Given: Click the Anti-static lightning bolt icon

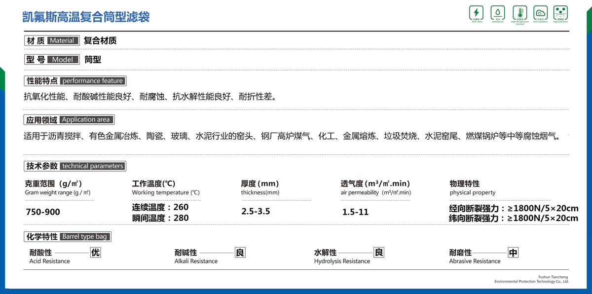Looking at the screenshot, I should (476, 13).
